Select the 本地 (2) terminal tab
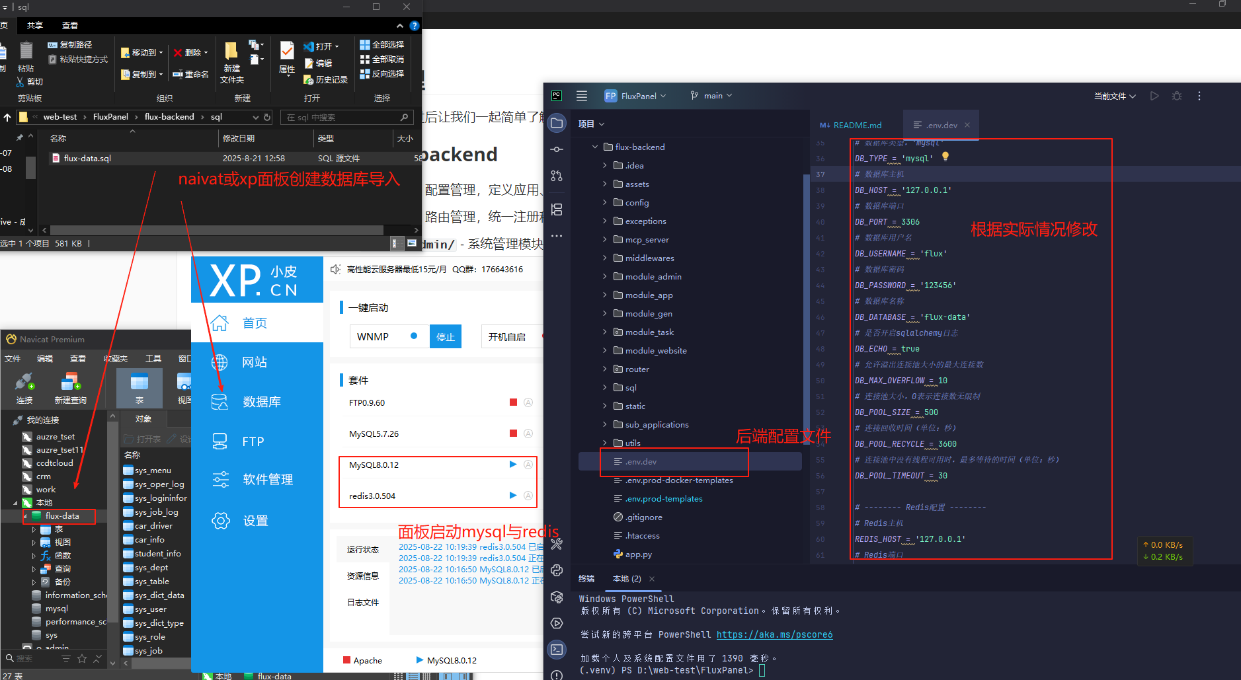This screenshot has height=680, width=1241. point(627,579)
